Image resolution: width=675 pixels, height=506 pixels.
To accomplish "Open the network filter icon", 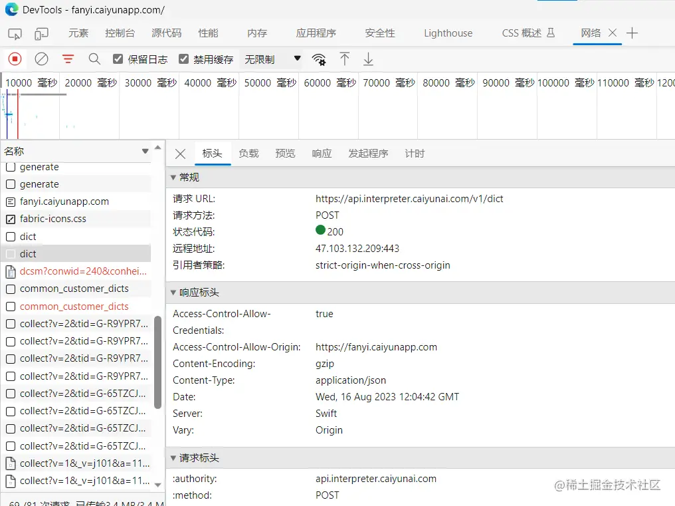I will 68,59.
